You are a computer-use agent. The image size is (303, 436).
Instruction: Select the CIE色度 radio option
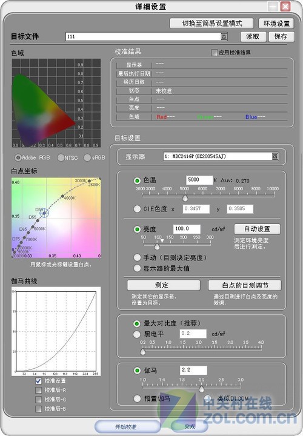(x=137, y=209)
